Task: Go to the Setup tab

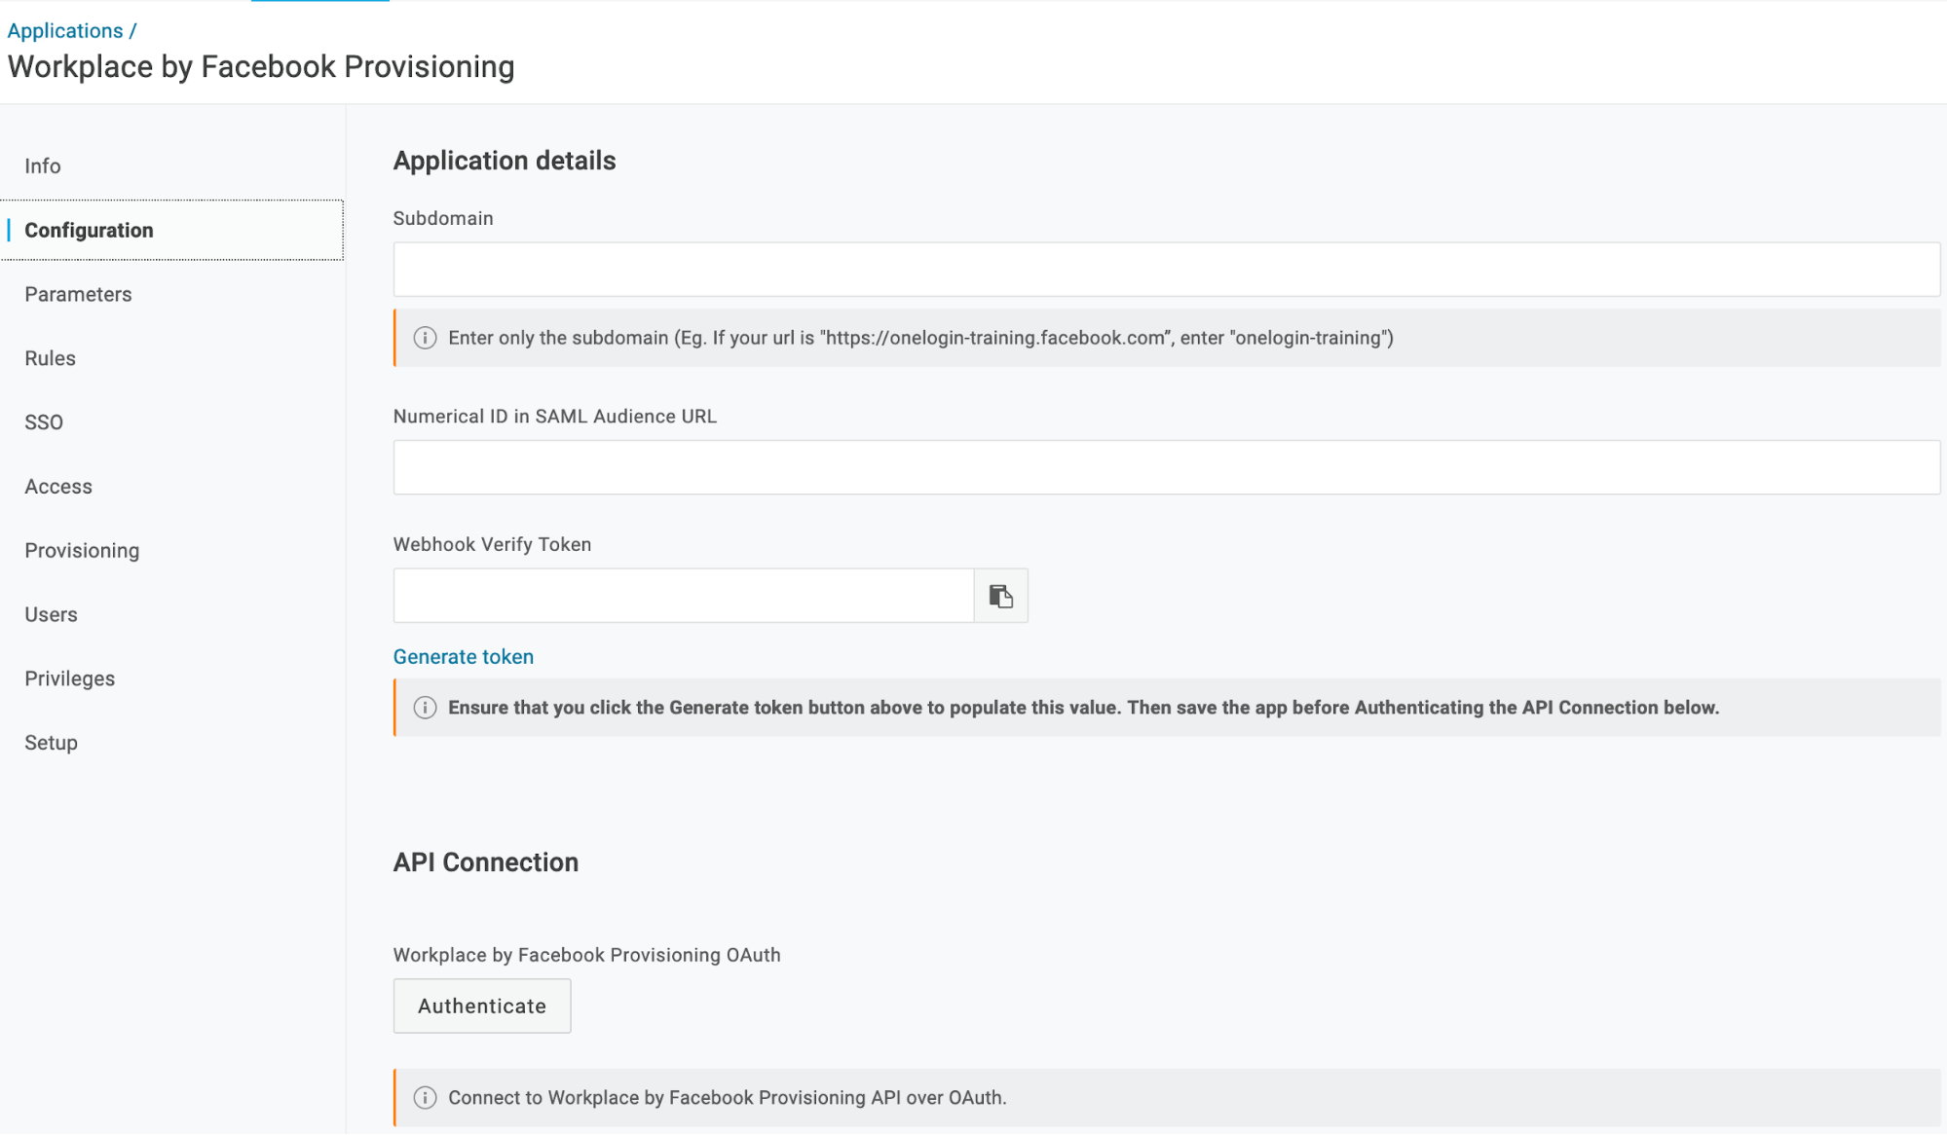Action: (51, 743)
